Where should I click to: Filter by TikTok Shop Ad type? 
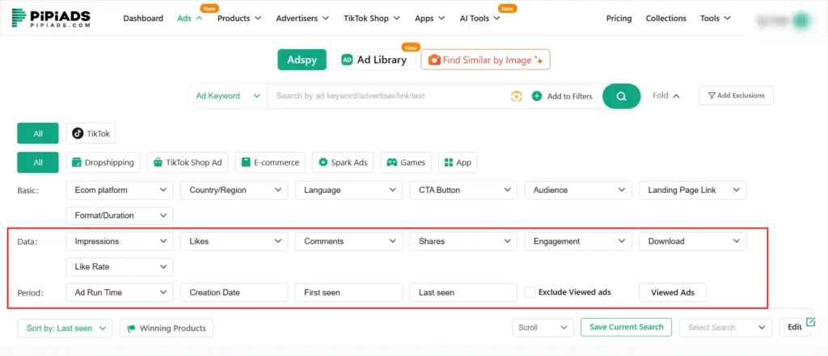click(188, 162)
